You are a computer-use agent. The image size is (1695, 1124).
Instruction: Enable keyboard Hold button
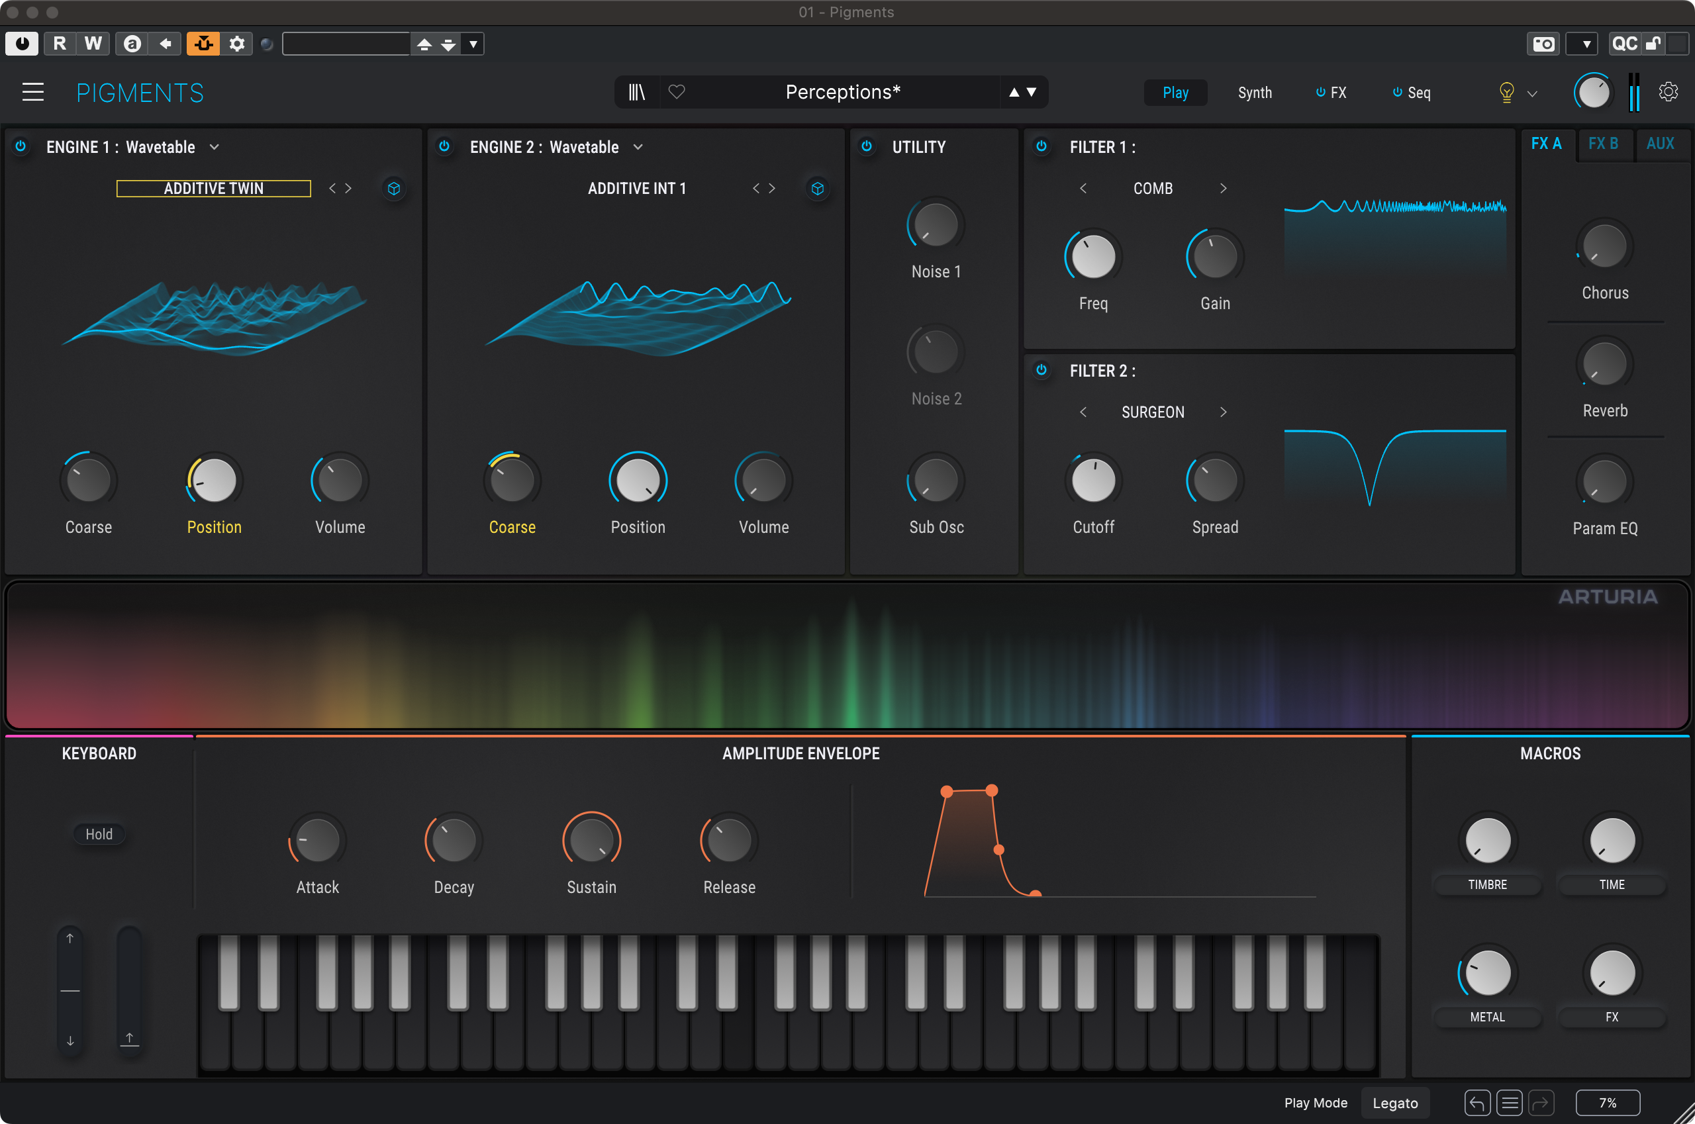[99, 835]
